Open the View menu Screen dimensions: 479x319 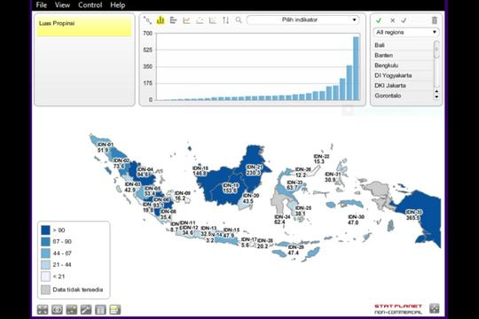pyautogui.click(x=62, y=5)
